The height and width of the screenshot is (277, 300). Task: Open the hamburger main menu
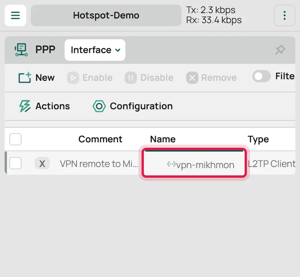tap(15, 15)
